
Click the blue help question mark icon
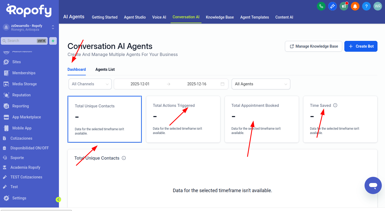366,6
